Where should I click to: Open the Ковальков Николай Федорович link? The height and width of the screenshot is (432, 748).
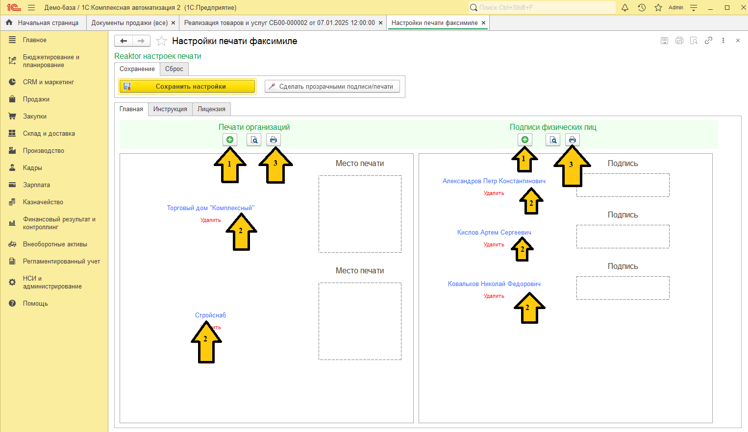point(494,284)
